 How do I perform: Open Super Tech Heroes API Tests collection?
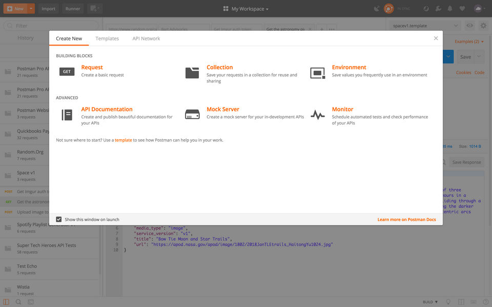50,249
